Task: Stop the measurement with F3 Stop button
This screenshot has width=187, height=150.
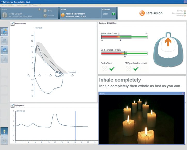Action: point(4,50)
